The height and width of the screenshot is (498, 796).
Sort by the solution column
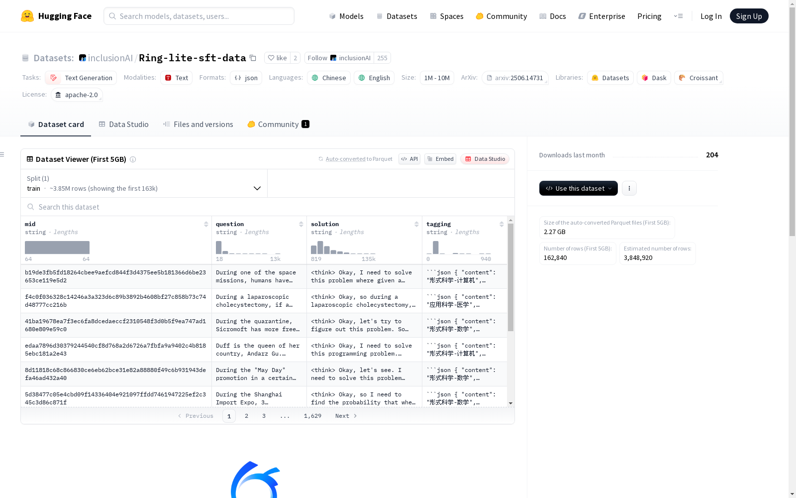pyautogui.click(x=416, y=224)
